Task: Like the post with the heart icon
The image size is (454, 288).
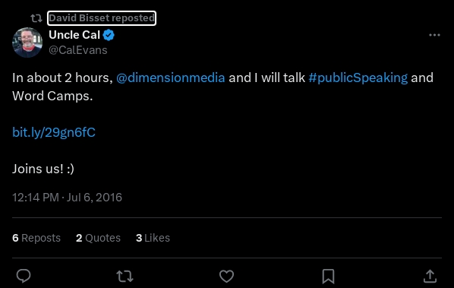Action: click(226, 276)
